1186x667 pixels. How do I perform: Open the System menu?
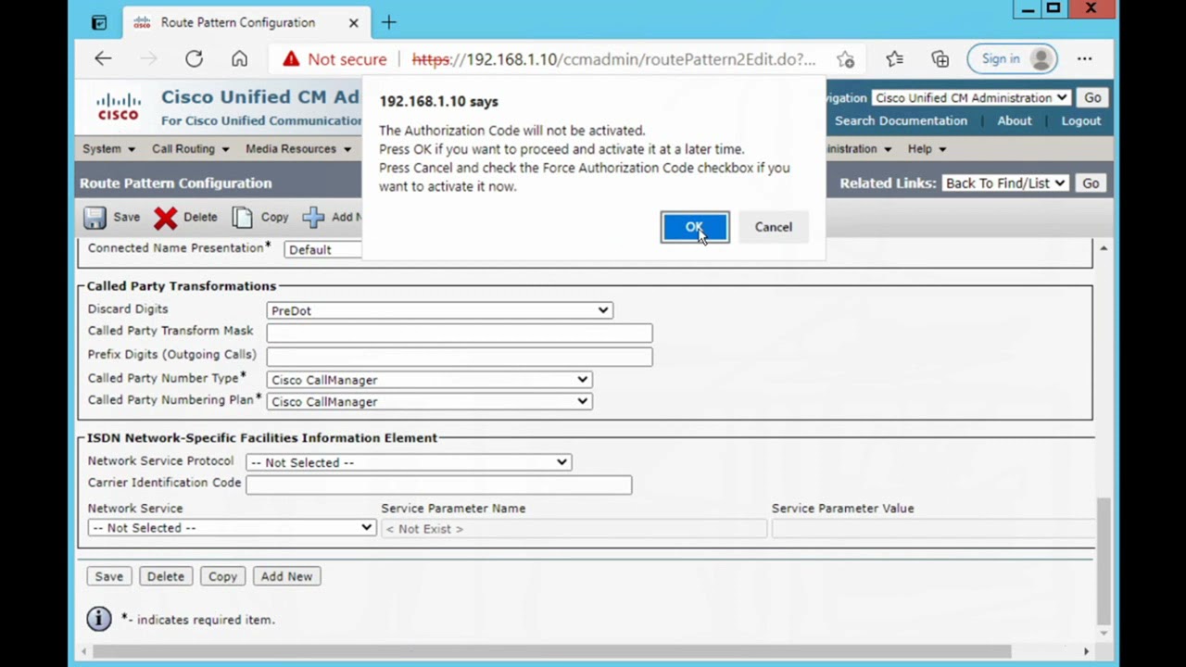pyautogui.click(x=108, y=149)
